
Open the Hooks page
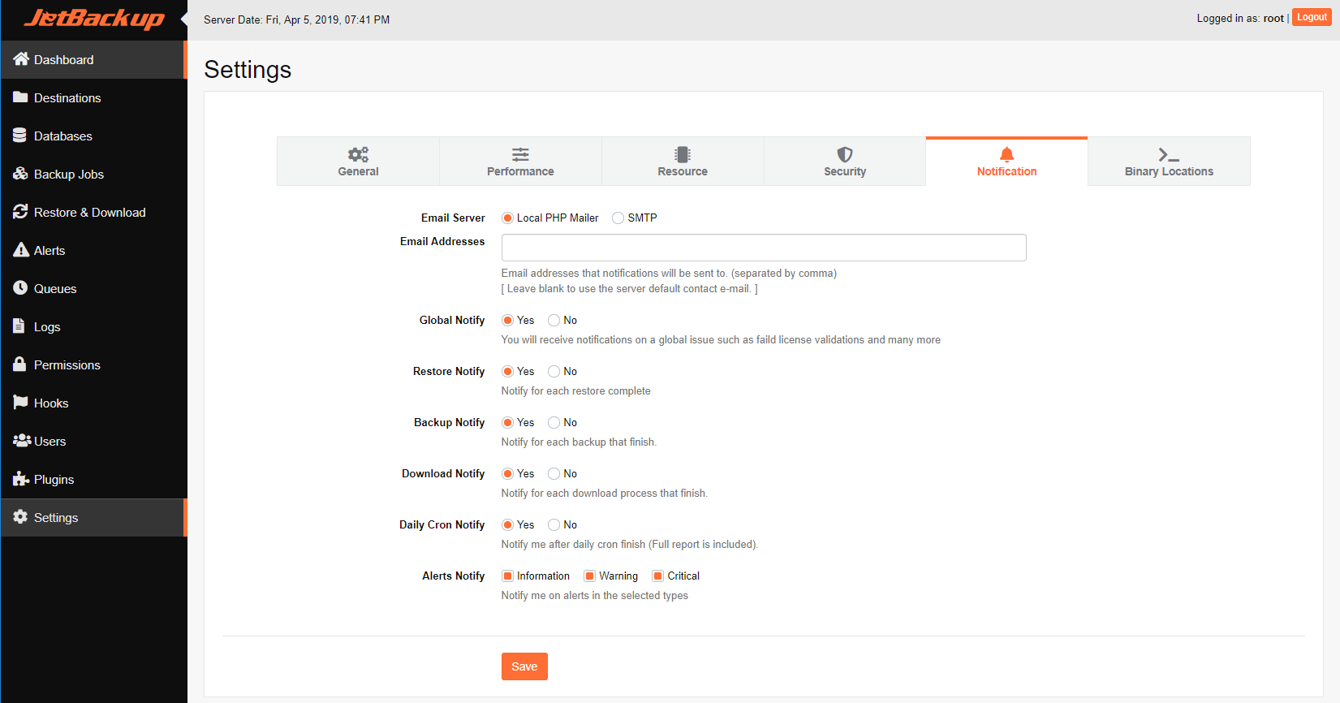tap(93, 403)
